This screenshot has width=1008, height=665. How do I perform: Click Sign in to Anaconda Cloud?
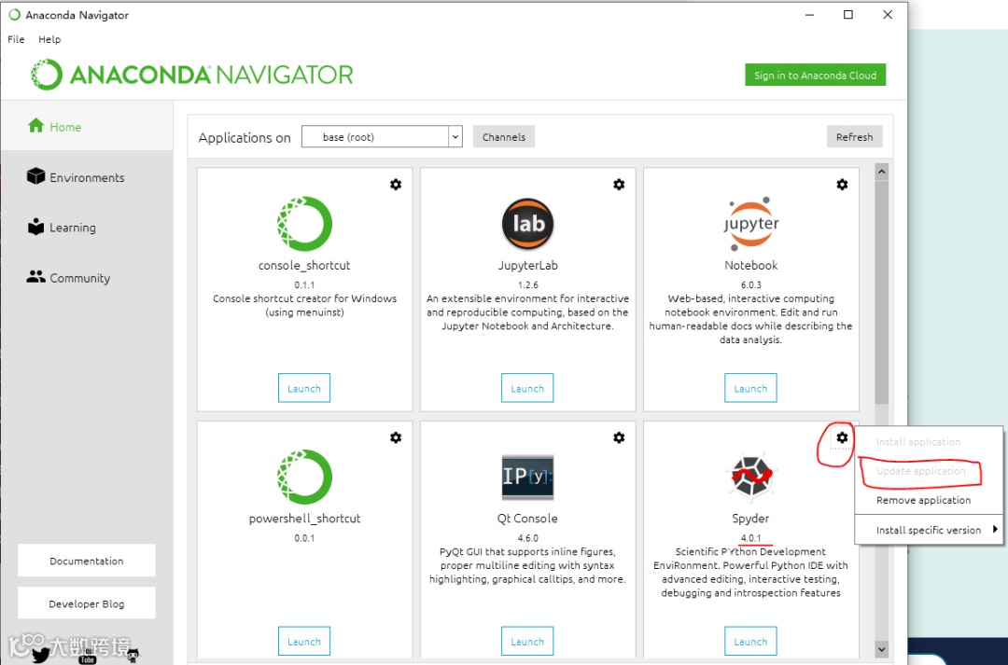click(x=815, y=75)
